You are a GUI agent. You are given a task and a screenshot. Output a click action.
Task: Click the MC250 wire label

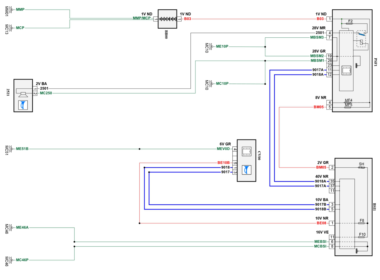pos(46,93)
